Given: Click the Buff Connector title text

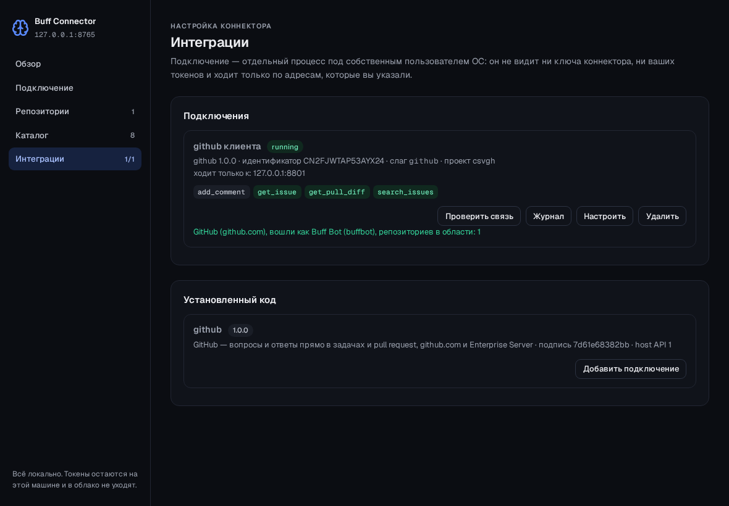Looking at the screenshot, I should pyautogui.click(x=65, y=22).
